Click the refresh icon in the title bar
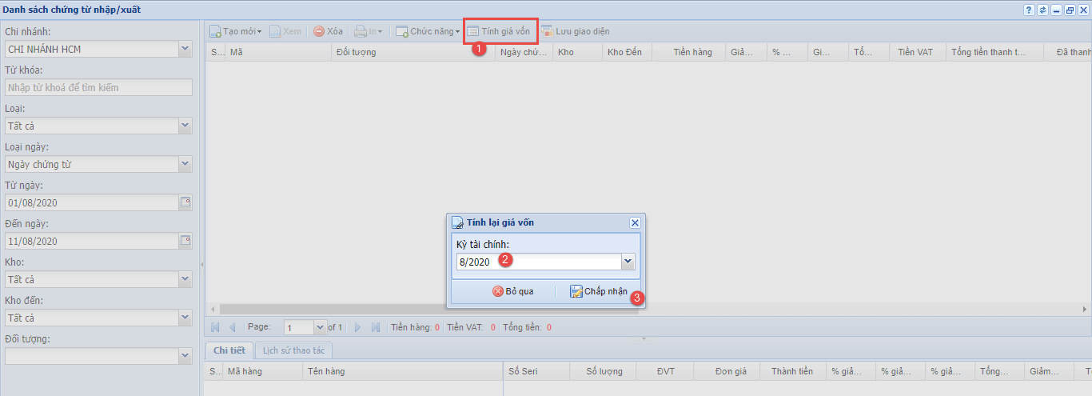Image resolution: width=1092 pixels, height=396 pixels. click(x=1042, y=10)
